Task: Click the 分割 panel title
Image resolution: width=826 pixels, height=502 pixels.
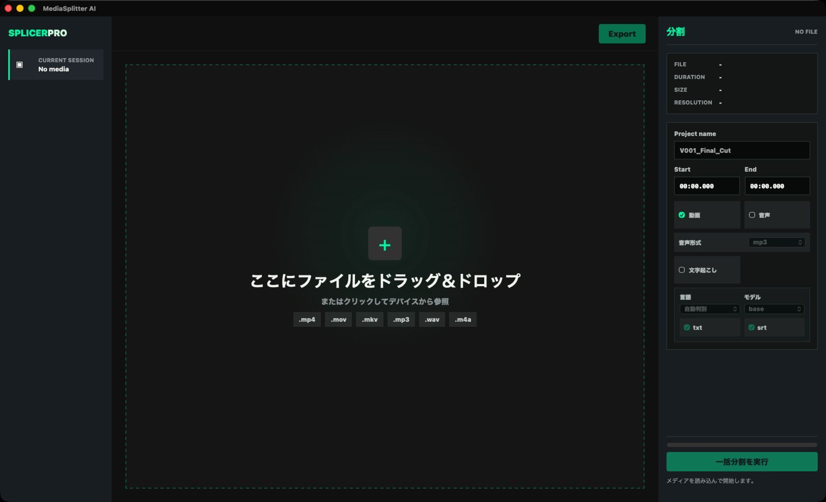Action: [x=676, y=32]
